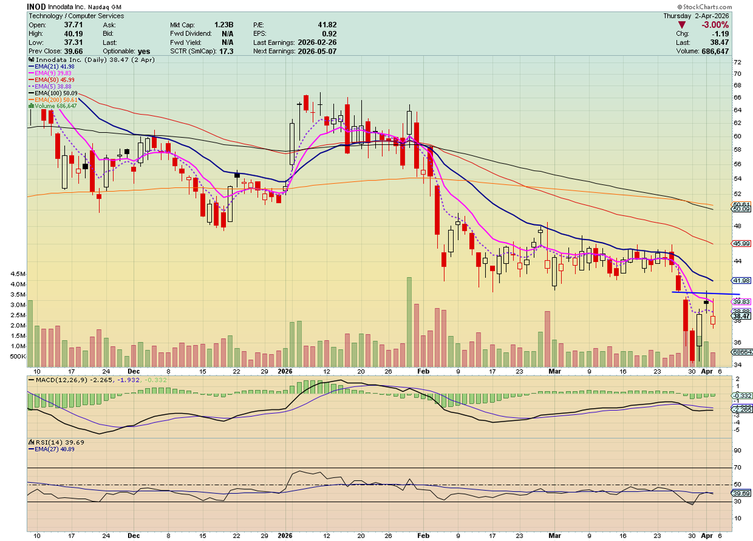
Task: Click the '500K' volume scale label
Action: [18, 356]
